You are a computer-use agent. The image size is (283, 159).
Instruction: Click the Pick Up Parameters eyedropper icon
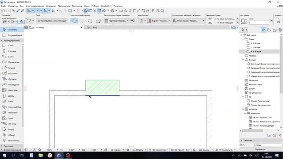(x=18, y=11)
